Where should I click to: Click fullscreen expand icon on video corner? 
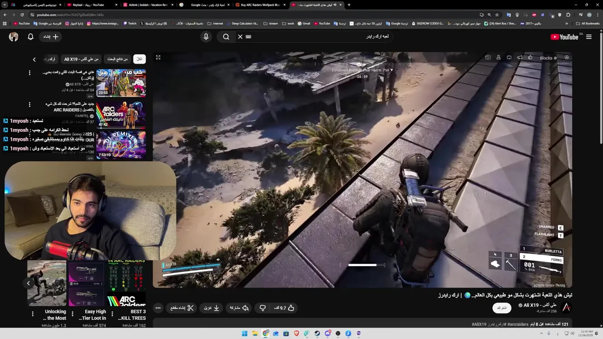click(158, 57)
